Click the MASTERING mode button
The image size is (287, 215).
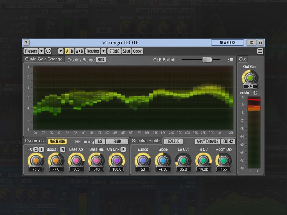57,141
